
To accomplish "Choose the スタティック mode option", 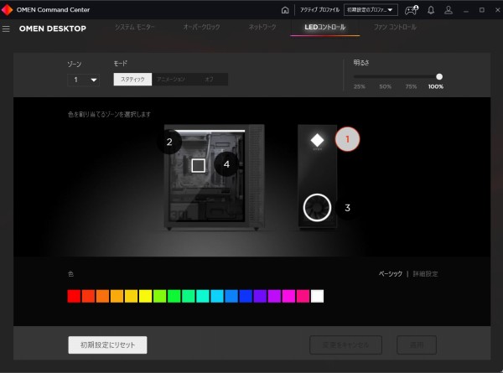I will [x=132, y=79].
